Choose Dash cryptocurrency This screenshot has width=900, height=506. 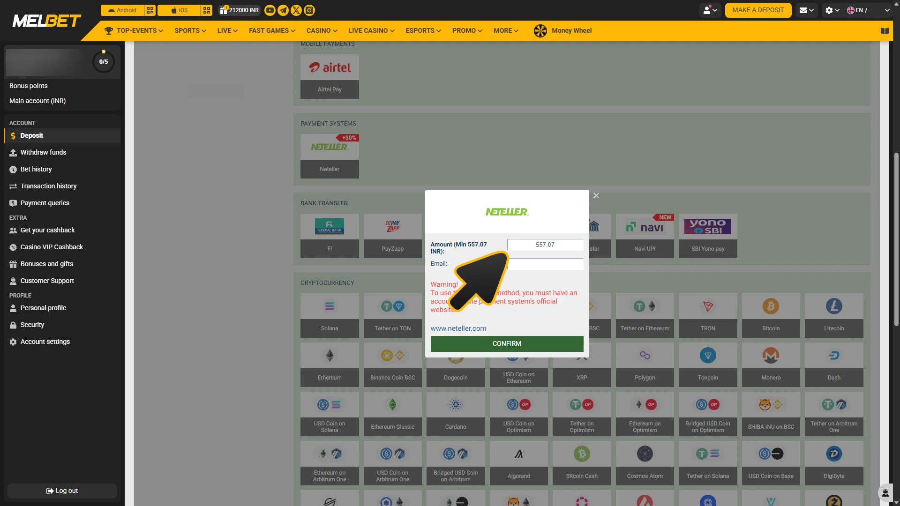(834, 365)
